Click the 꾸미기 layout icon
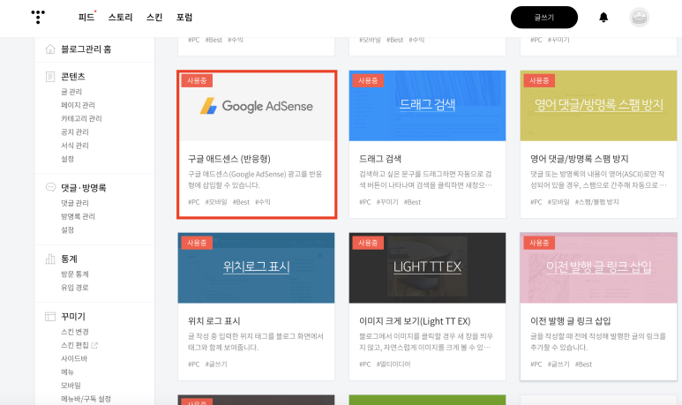Viewport: 682px width, 405px height. 50,316
